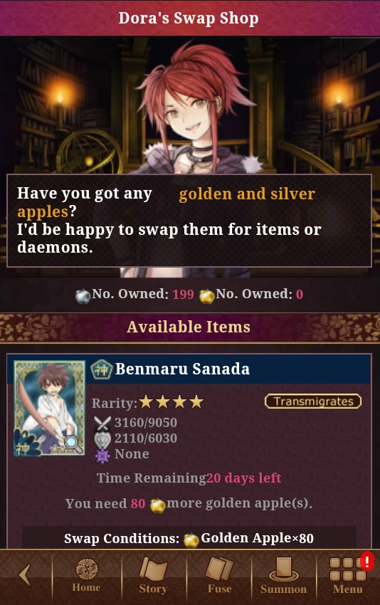380x605 pixels.
Task: Tap the Dora's Swap Shop title bar
Action: (190, 18)
